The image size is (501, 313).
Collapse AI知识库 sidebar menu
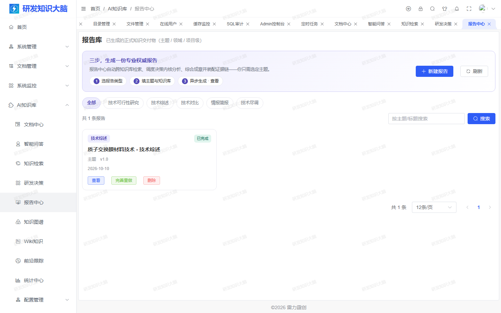click(38, 105)
